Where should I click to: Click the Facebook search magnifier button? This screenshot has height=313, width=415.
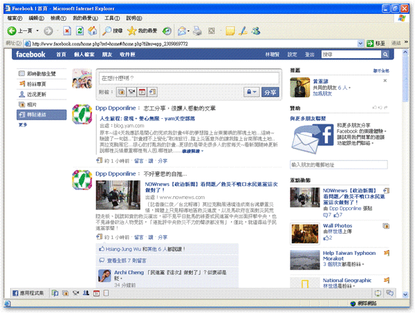(x=385, y=55)
